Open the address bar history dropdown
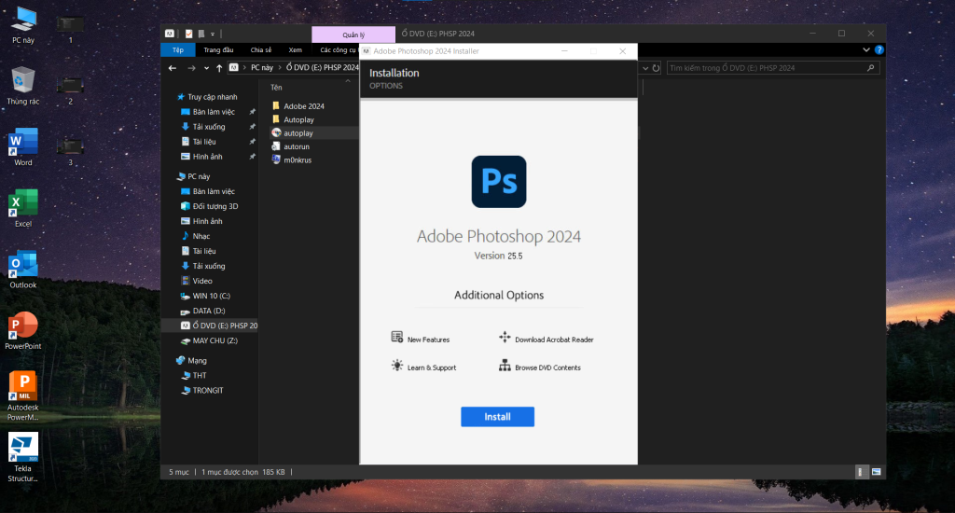955x513 pixels. coord(645,68)
